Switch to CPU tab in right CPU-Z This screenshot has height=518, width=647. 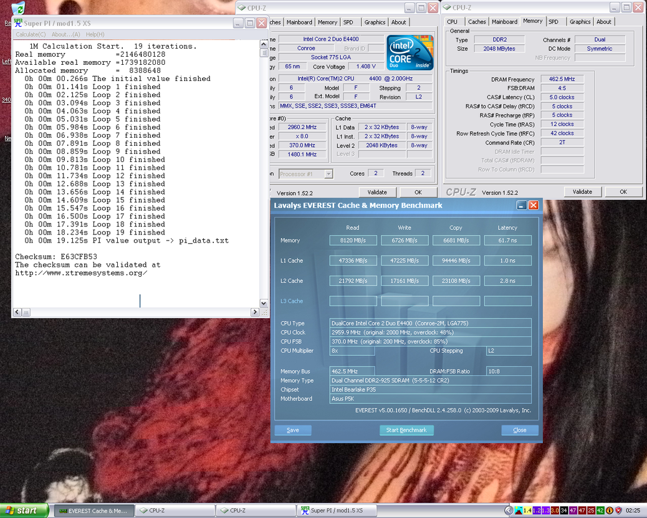[453, 22]
